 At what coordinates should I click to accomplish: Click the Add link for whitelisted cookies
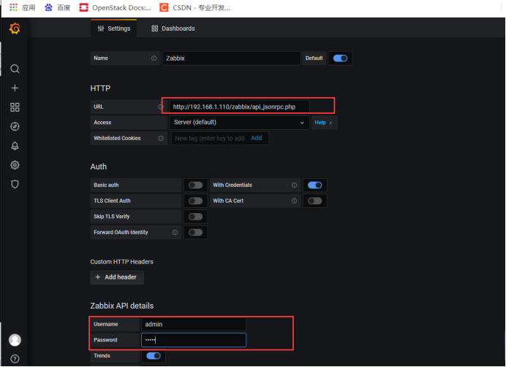pyautogui.click(x=256, y=138)
